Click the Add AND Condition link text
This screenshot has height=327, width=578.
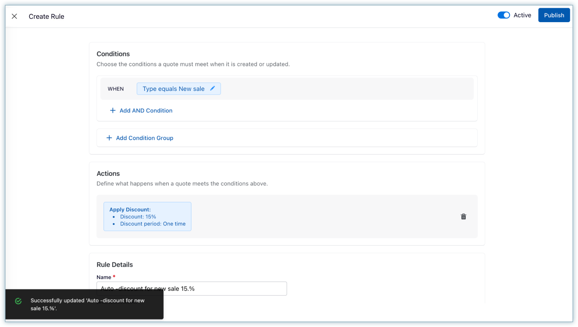[x=146, y=110]
